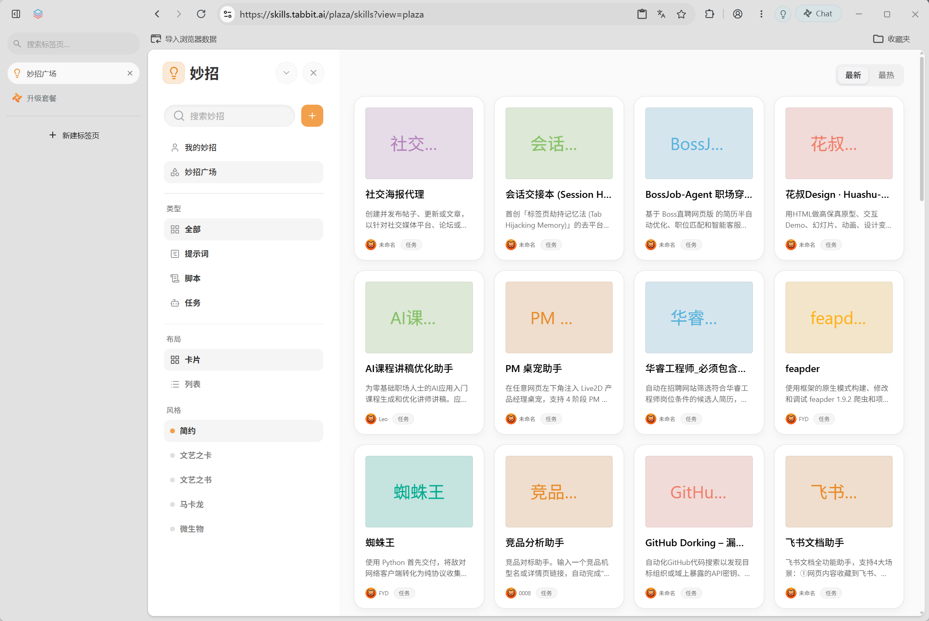Viewport: 929px width, 621px height.
Task: Select the 文艺之书 style
Action: 244,480
